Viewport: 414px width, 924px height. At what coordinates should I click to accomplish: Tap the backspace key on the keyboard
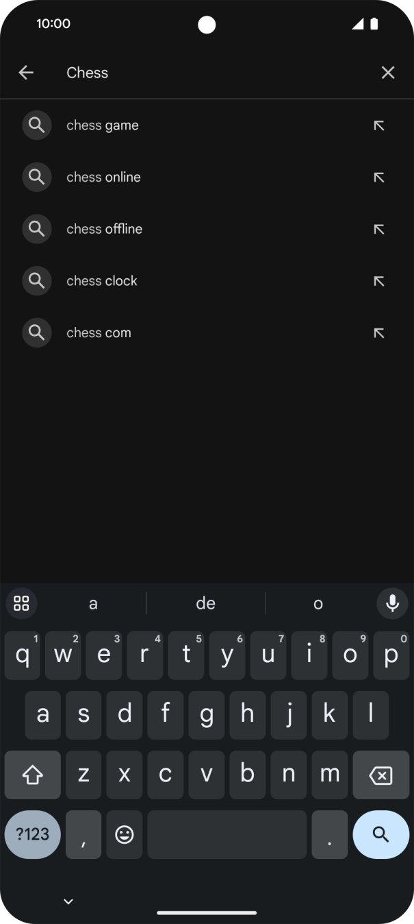pos(380,775)
